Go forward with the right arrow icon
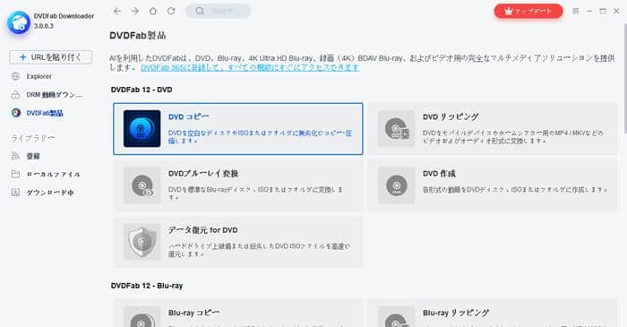The image size is (627, 327). pyautogui.click(x=135, y=11)
